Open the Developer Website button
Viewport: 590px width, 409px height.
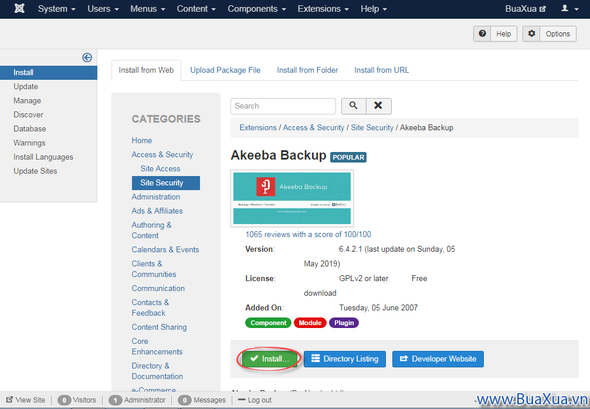[438, 359]
